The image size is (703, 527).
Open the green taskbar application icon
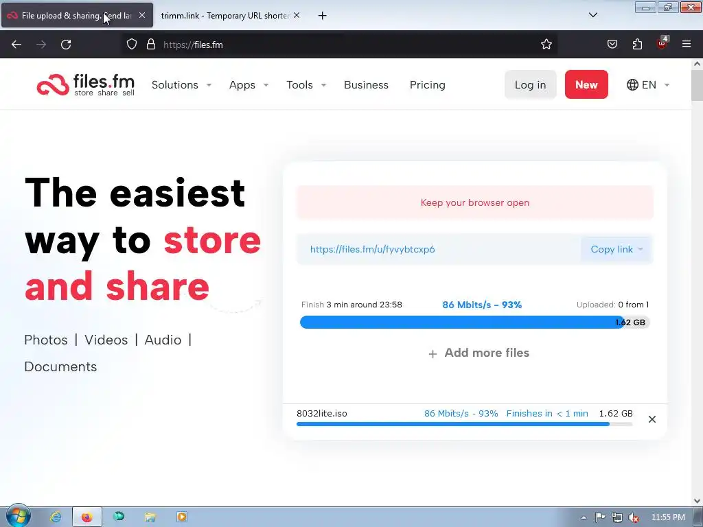click(x=119, y=517)
